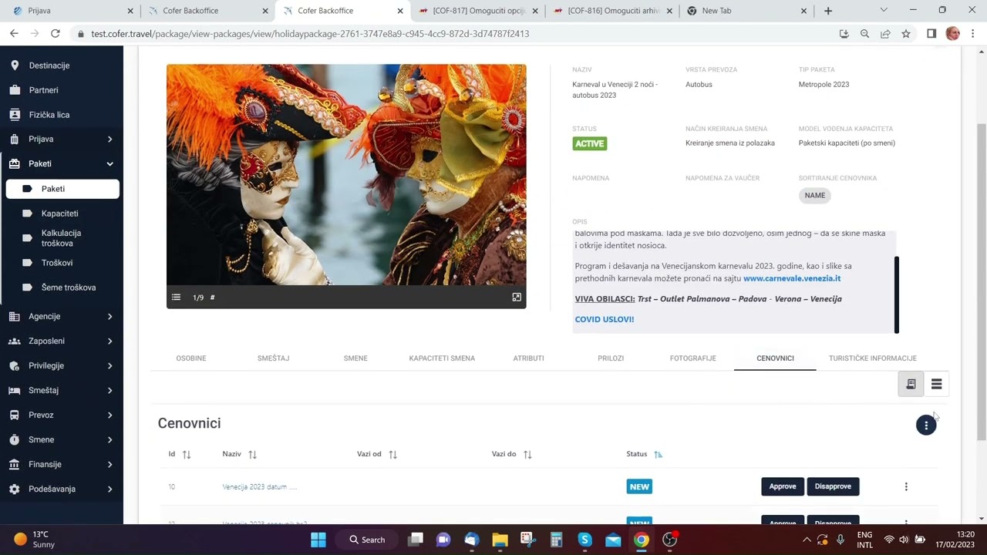Viewport: 987px width, 555px height.
Task: Open row options for Venecija 2023 datum
Action: click(x=906, y=486)
